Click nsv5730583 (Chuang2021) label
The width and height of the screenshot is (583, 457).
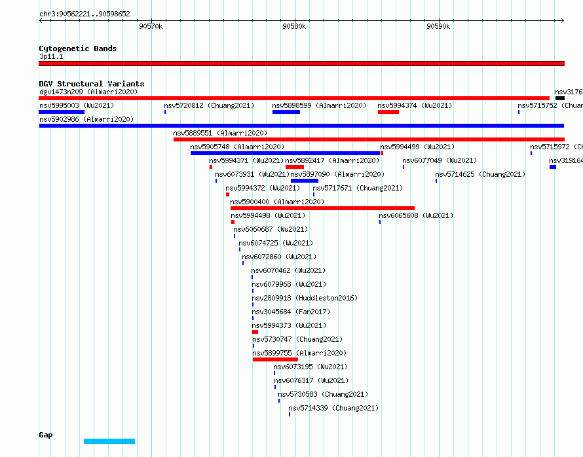pos(323,394)
